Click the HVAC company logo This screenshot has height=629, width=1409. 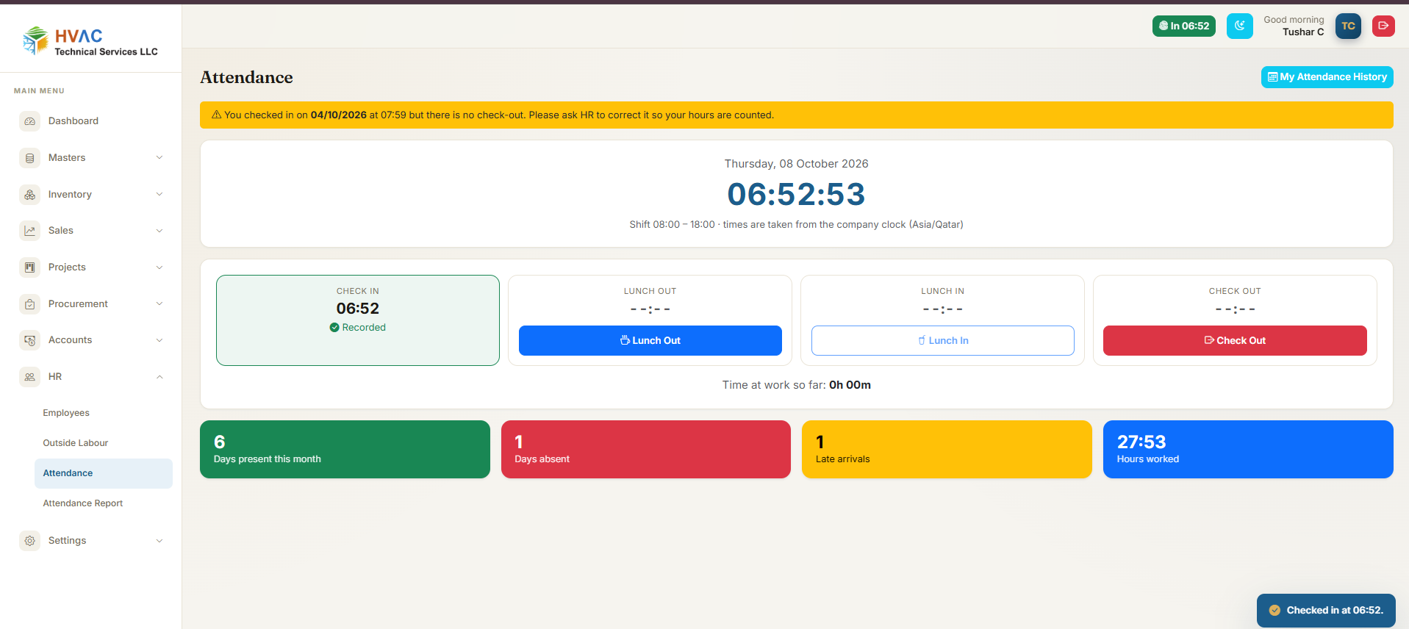90,40
